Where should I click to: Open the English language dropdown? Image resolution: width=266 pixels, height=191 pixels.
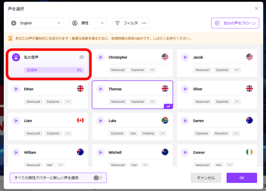click(36, 23)
